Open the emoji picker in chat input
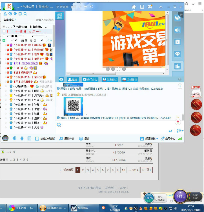The height and width of the screenshot is (212, 204). pos(59,125)
